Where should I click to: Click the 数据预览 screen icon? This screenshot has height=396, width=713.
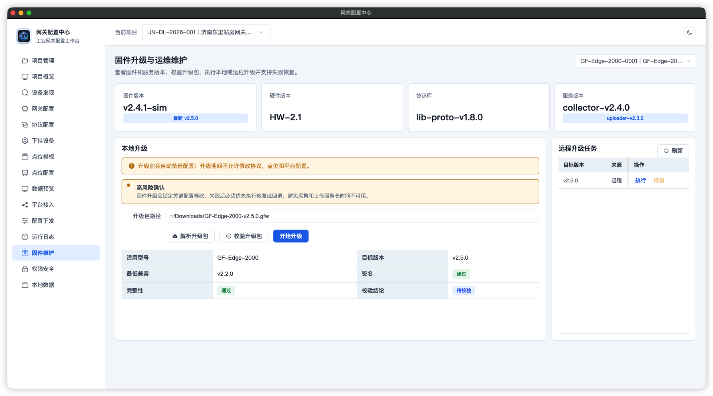pyautogui.click(x=25, y=189)
